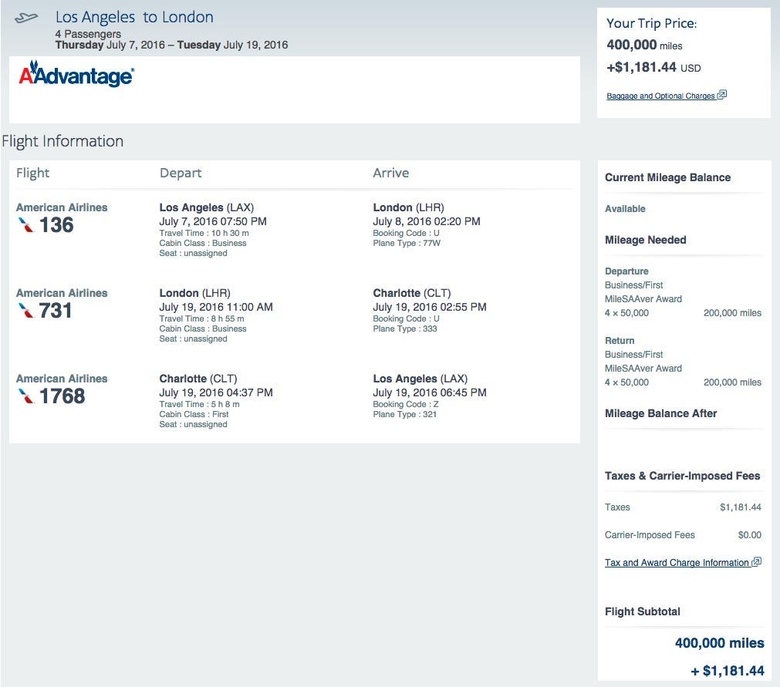This screenshot has height=687, width=780.
Task: Open the Baggage and Optional Charges link
Action: point(660,96)
